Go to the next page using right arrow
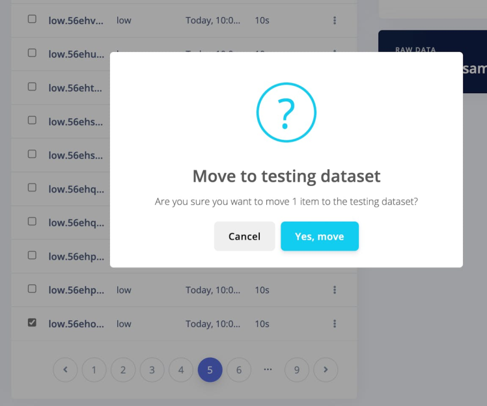 pyautogui.click(x=326, y=370)
